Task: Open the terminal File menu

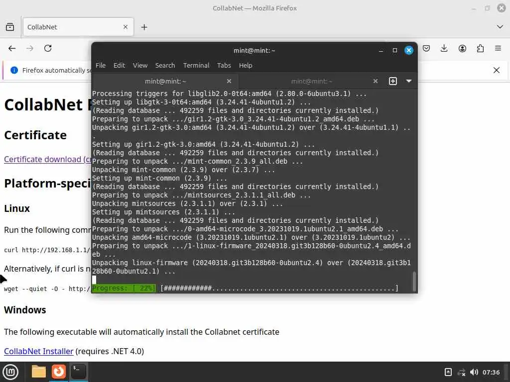Action: click(x=101, y=65)
